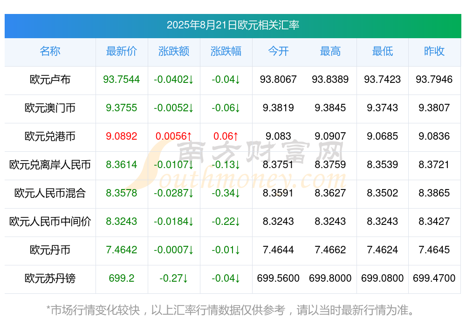
Task: Click opening price 699.5600
Action: pos(278,278)
